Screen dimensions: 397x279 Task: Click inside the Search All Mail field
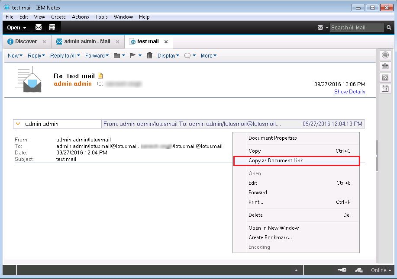point(356,28)
